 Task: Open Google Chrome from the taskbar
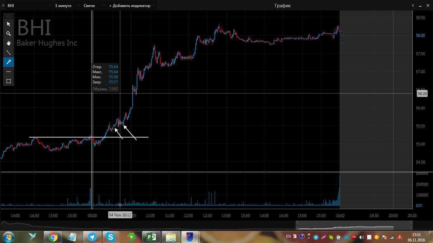pyautogui.click(x=53, y=237)
